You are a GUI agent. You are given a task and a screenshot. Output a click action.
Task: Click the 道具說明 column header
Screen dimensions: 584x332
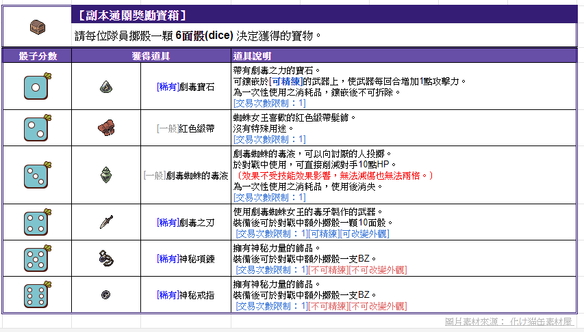252,56
